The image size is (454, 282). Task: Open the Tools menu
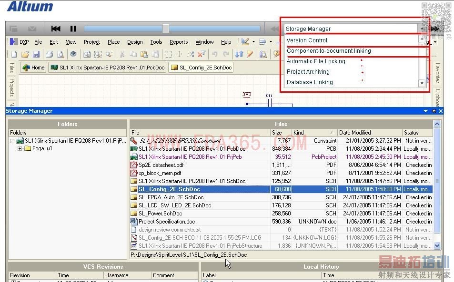click(156, 42)
